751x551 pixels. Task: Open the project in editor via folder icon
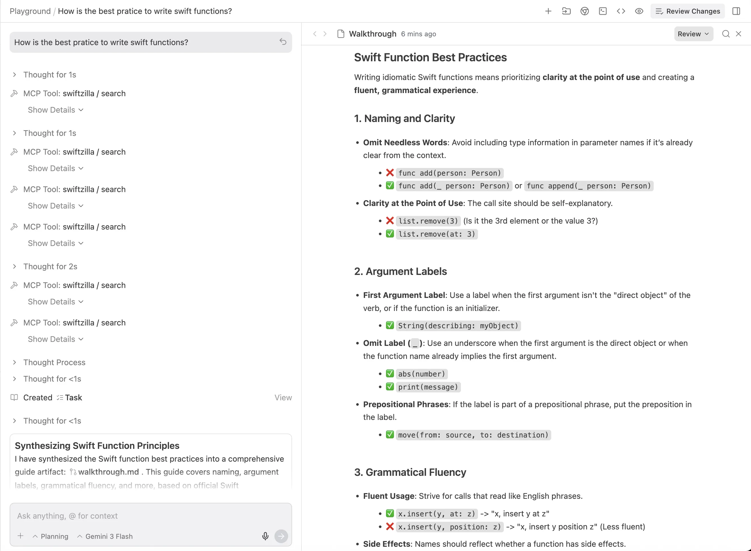click(566, 11)
